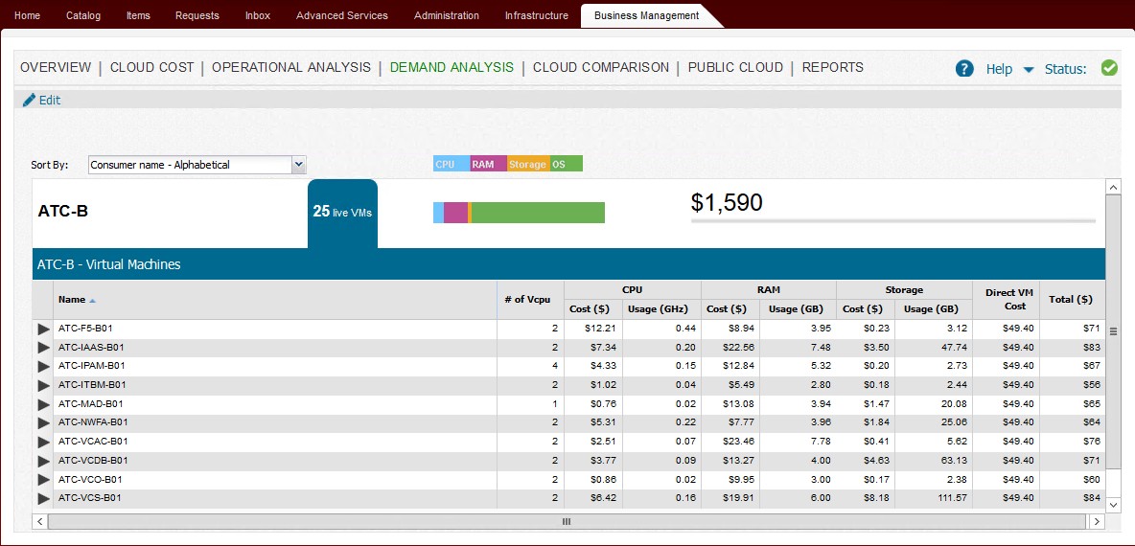Image resolution: width=1135 pixels, height=546 pixels.
Task: Expand the ATC-IAAS-B01 row details
Action: pos(43,348)
